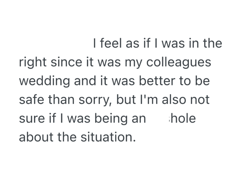Click the partially censored word ending "hole"

pyautogui.click(x=182, y=119)
